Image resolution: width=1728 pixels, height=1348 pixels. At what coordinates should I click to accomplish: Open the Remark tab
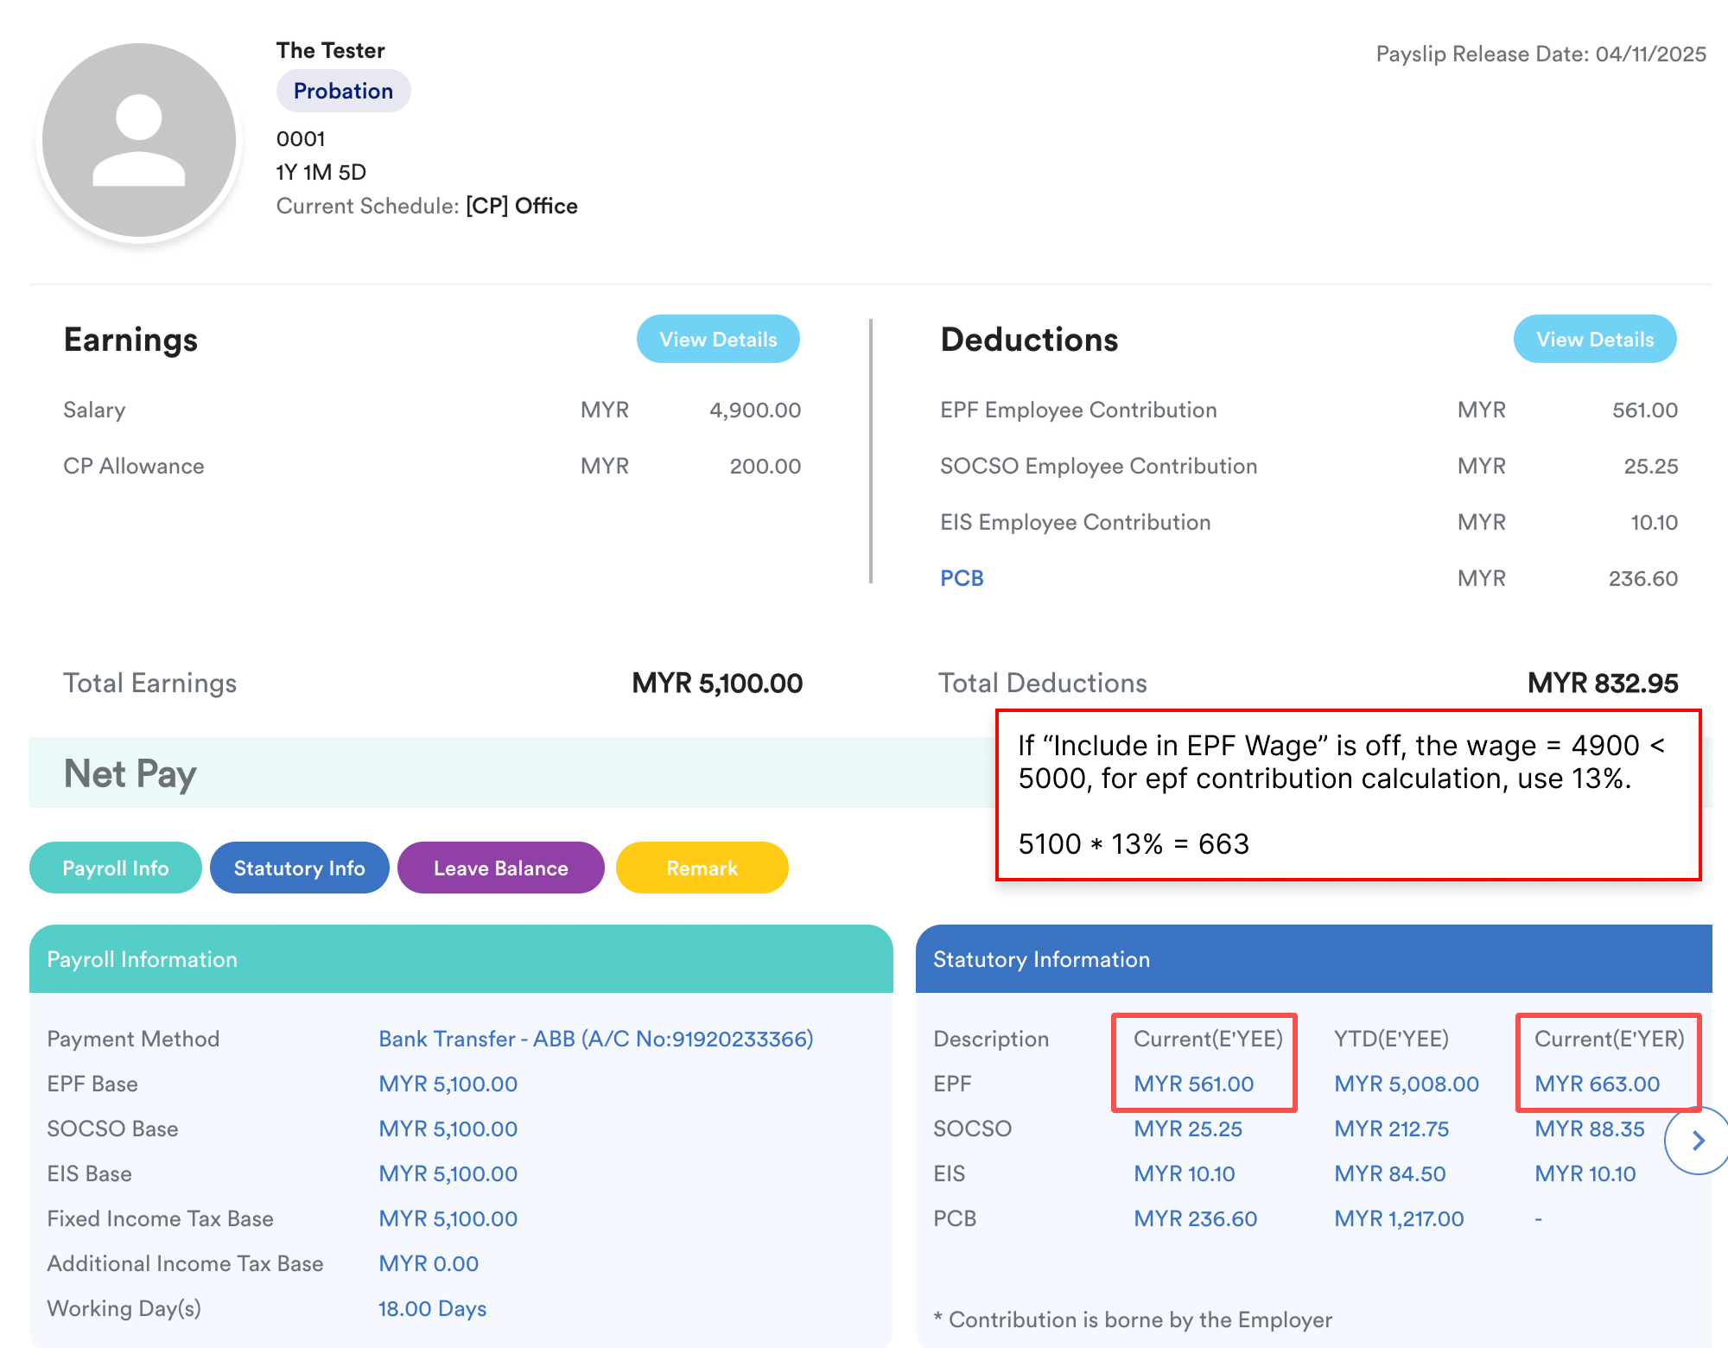pos(702,868)
